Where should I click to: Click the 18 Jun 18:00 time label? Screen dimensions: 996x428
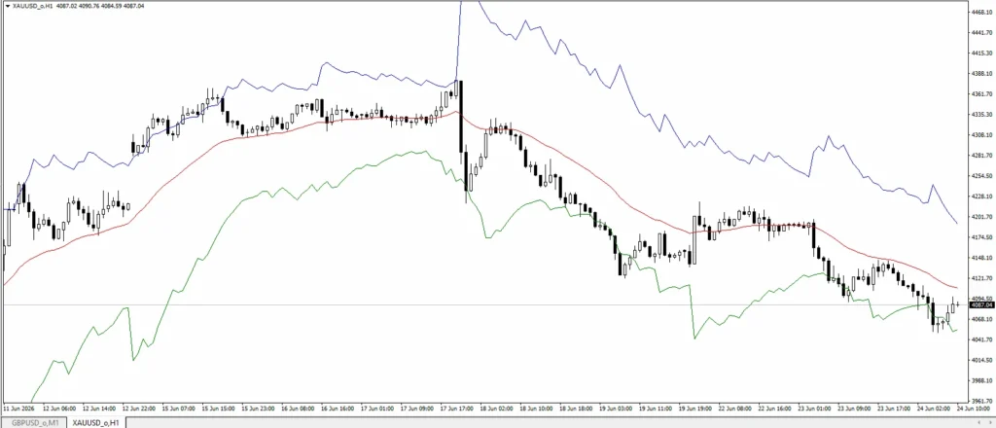point(577,409)
